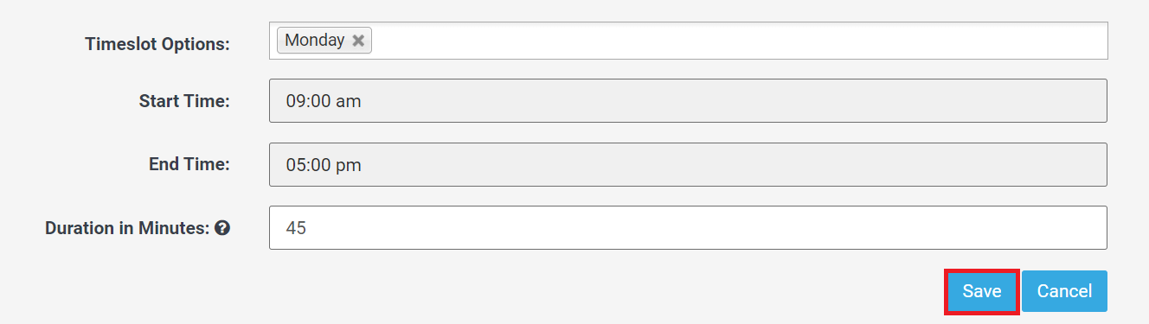Place cursor on the 45 duration value

[296, 228]
